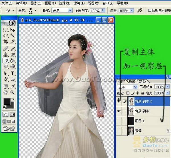Reset to default black and white colors

[x=4, y=108]
